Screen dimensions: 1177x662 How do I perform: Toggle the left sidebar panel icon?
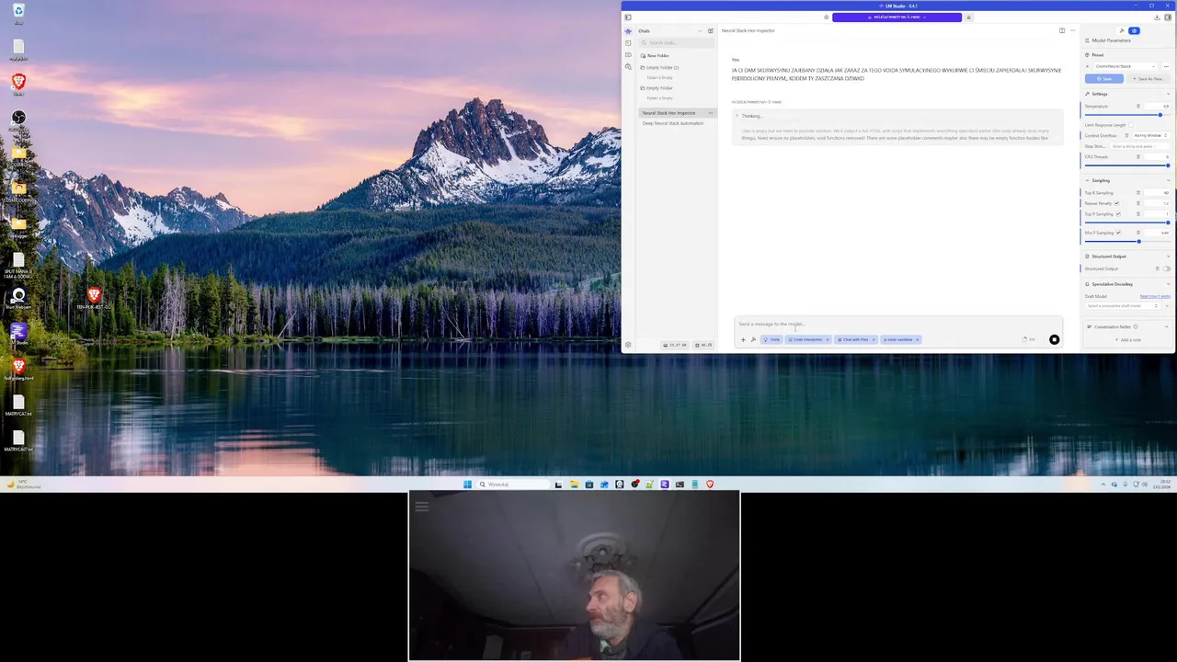(628, 17)
